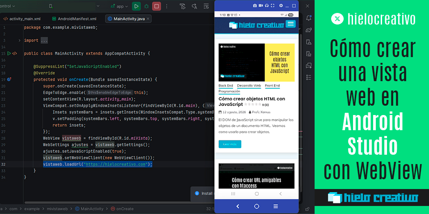This screenshot has height=214, width=429.
Task: Click line 32 in the editor gutter
Action: coord(3,165)
